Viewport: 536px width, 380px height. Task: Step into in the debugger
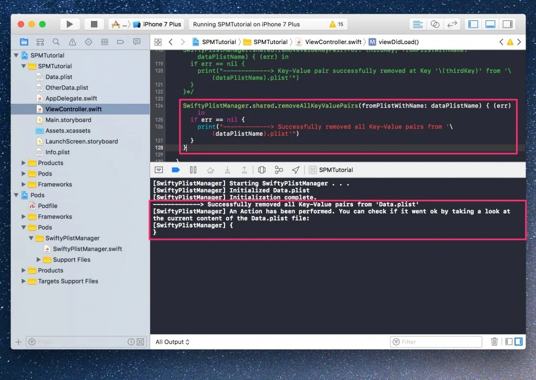click(227, 170)
